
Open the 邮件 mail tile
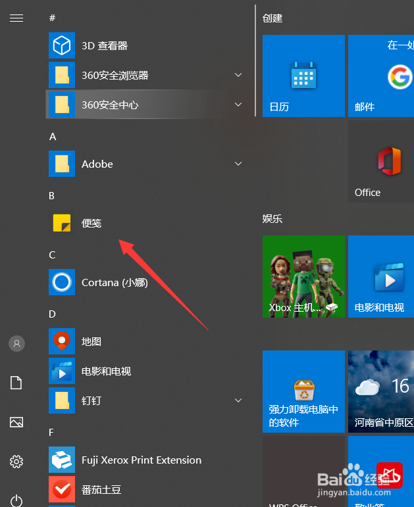(381, 76)
